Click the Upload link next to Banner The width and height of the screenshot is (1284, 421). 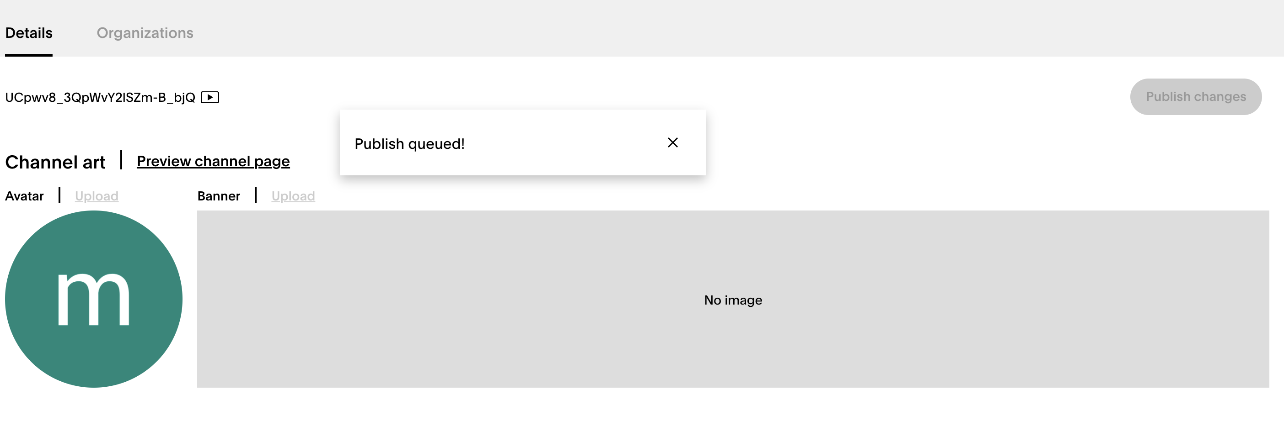[293, 196]
